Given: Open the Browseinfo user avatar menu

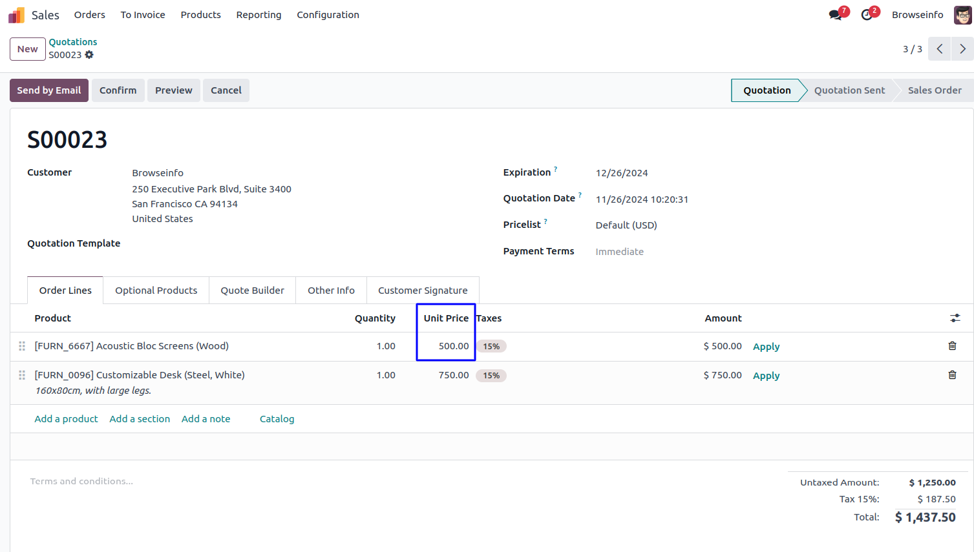Looking at the screenshot, I should point(962,15).
